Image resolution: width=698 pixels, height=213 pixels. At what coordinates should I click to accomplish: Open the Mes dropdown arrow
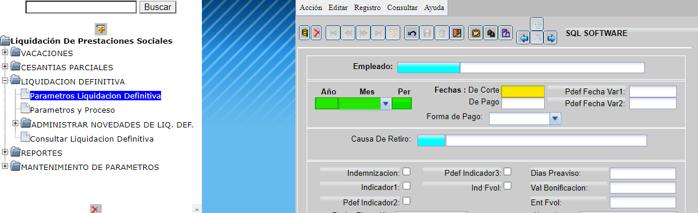click(386, 104)
